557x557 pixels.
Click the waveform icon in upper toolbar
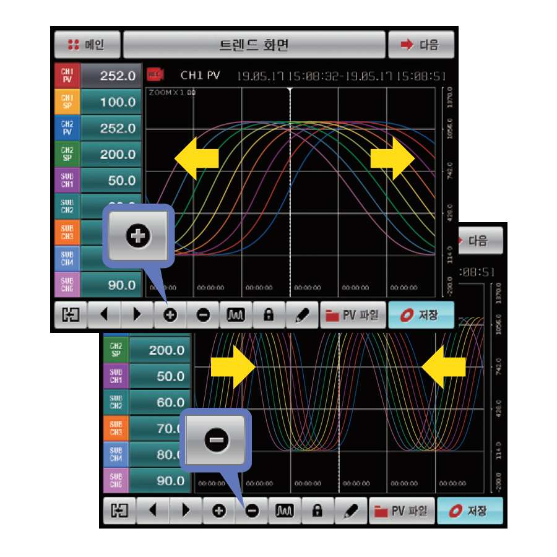(236, 315)
